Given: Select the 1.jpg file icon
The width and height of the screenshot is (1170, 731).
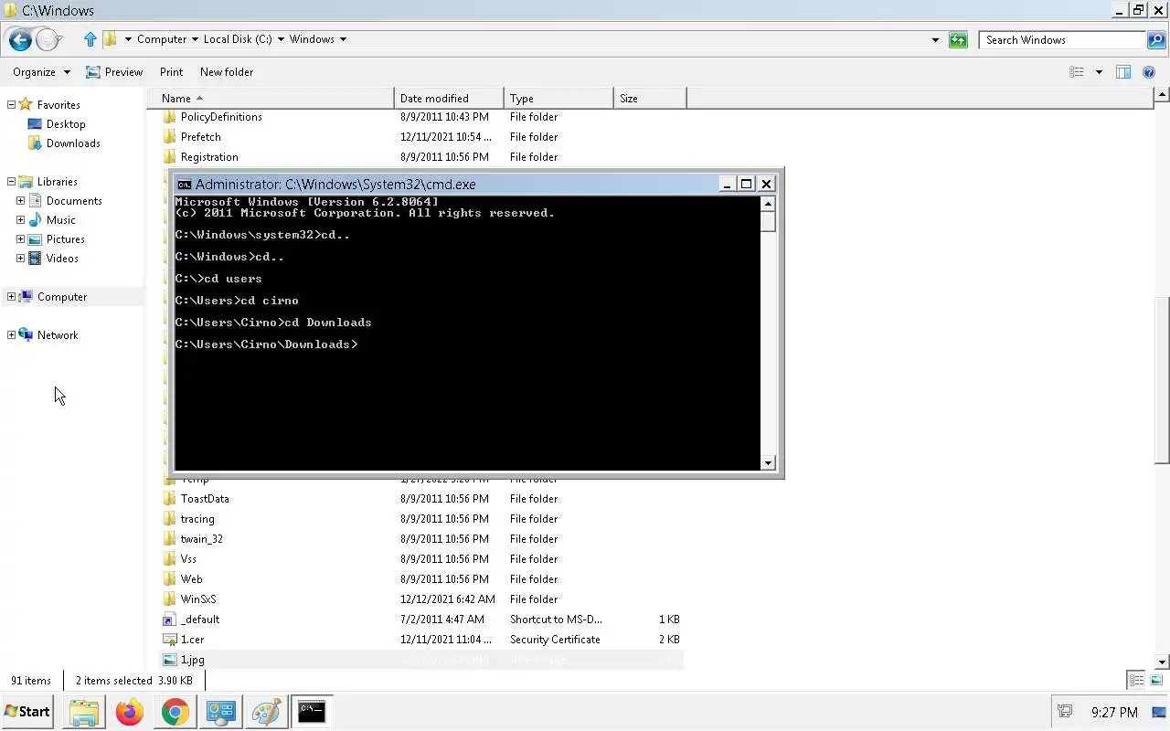Looking at the screenshot, I should coord(170,660).
